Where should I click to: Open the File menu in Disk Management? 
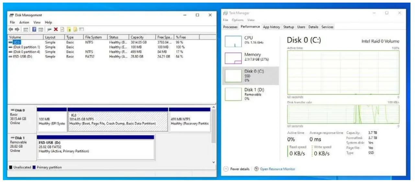coord(12,22)
